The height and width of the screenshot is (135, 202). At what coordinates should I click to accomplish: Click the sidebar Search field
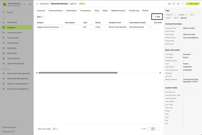click(x=17, y=12)
